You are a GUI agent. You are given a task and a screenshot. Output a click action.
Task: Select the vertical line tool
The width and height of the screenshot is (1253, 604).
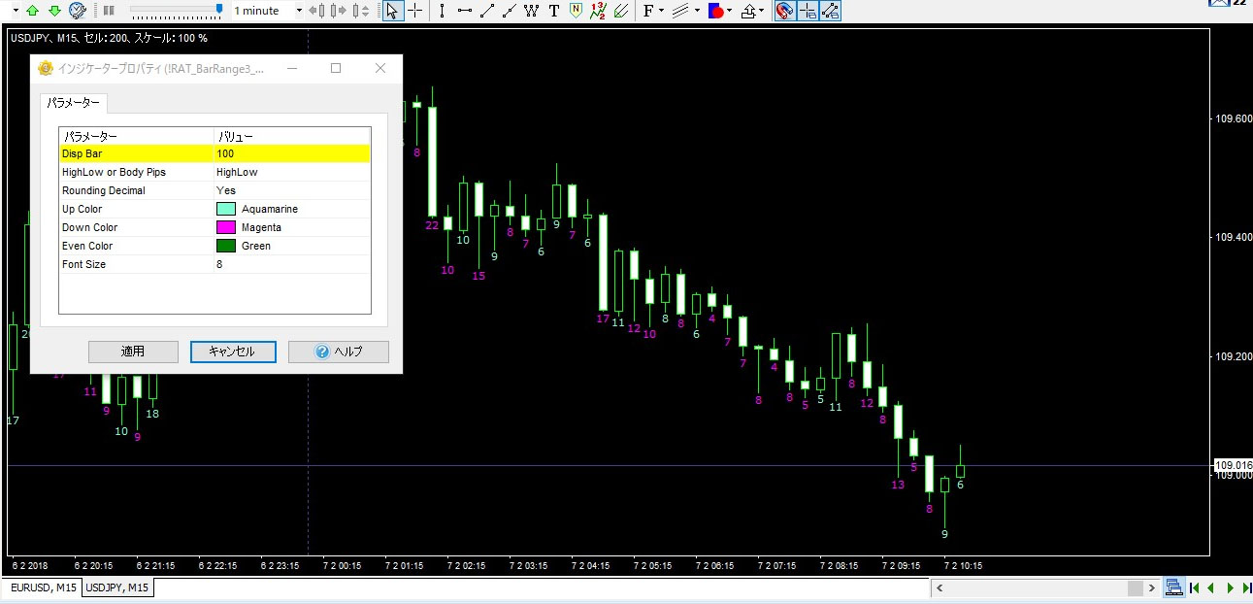coord(443,11)
